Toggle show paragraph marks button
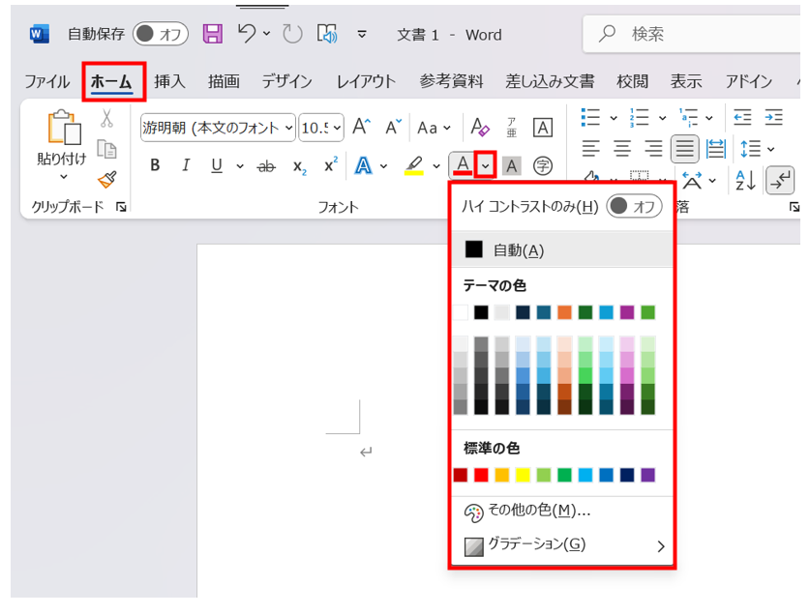The width and height of the screenshot is (810, 615). point(780,179)
